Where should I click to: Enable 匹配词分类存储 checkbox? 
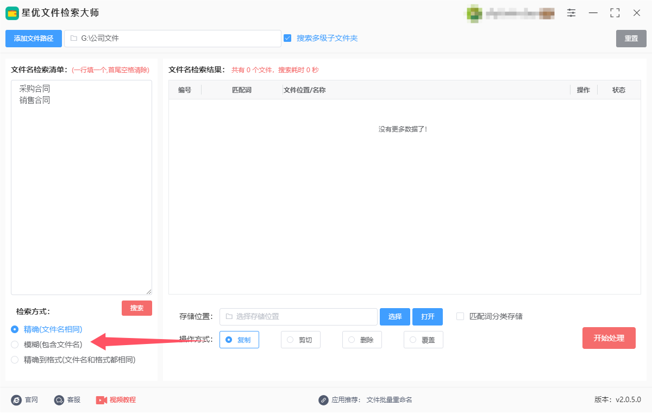point(460,316)
